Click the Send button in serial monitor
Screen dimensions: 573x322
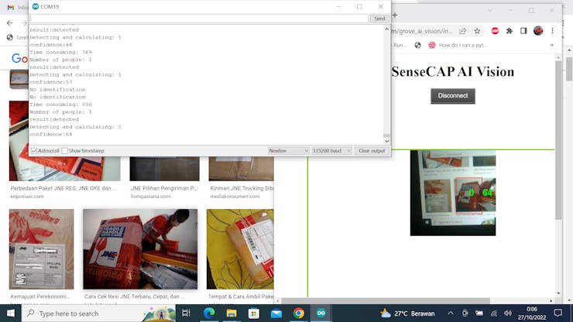coord(379,19)
